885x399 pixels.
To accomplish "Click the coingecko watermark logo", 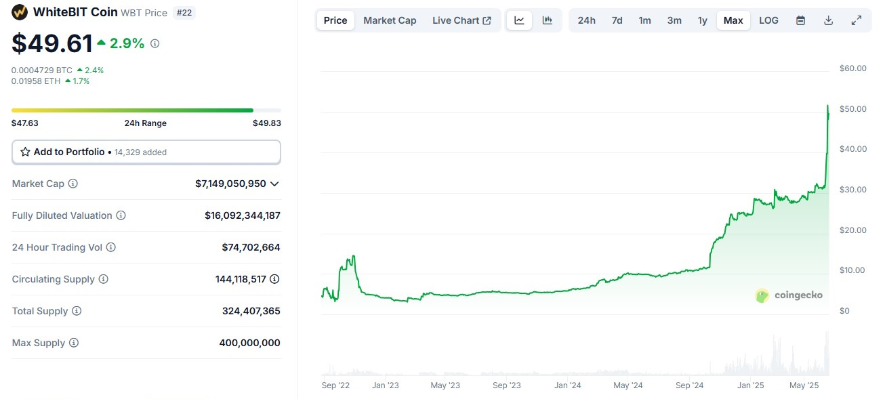I will pos(762,295).
